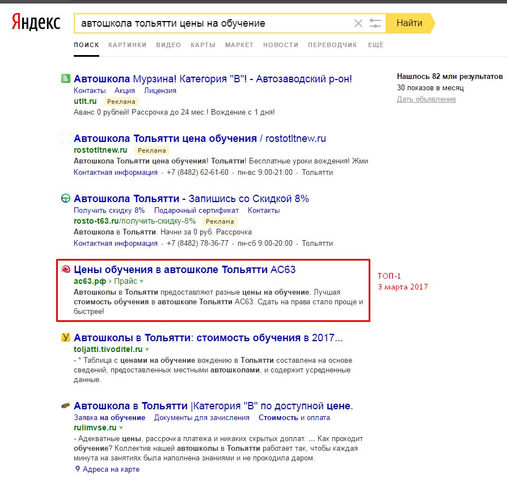Open Подарочный сертификат sitelink
The height and width of the screenshot is (482, 507).
196,211
